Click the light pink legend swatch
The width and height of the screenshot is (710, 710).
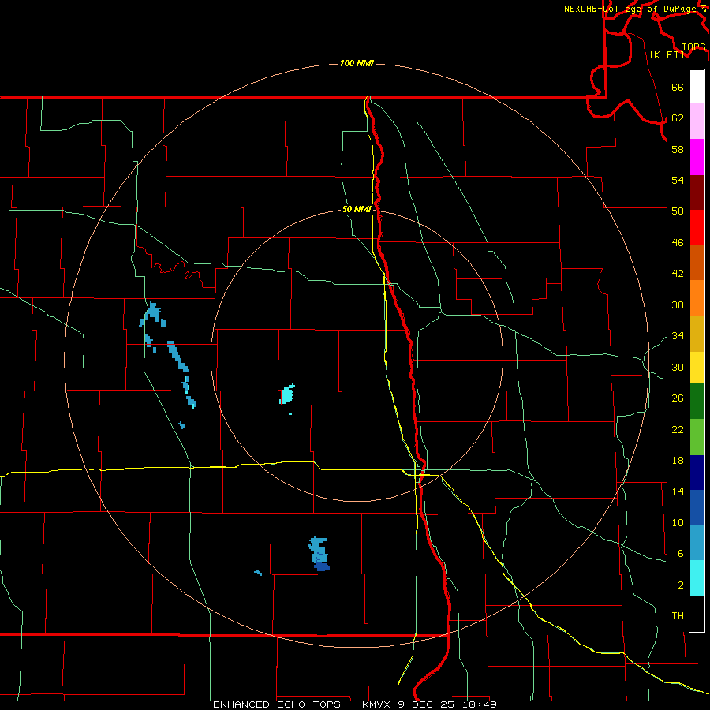(697, 121)
